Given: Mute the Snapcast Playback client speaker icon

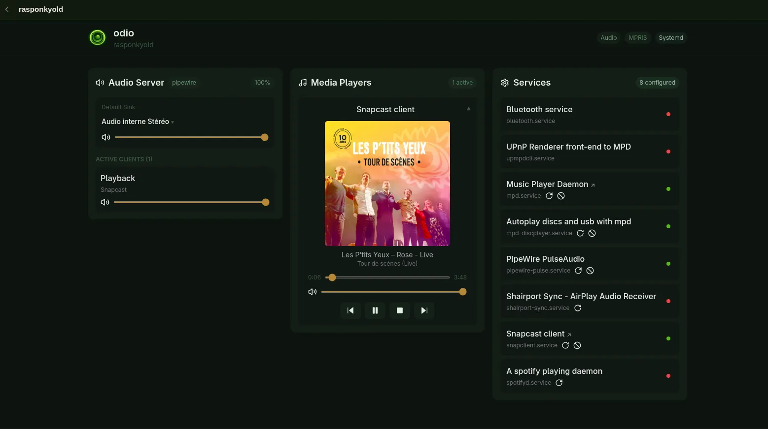Looking at the screenshot, I should point(105,202).
